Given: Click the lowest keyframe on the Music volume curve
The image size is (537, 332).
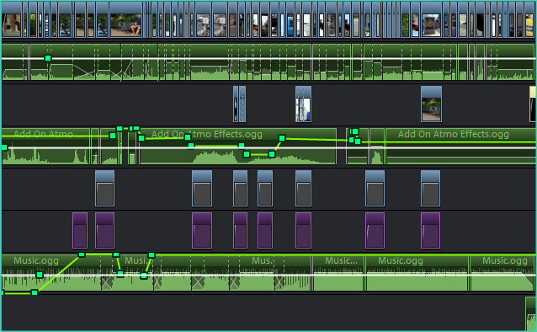Looking at the screenshot, I should 35,292.
